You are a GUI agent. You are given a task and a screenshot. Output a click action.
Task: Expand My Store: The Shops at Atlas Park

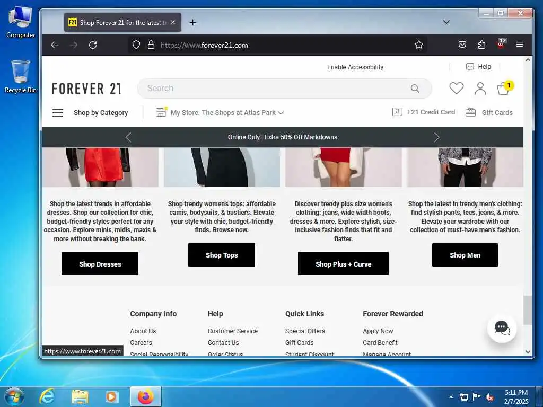click(227, 113)
